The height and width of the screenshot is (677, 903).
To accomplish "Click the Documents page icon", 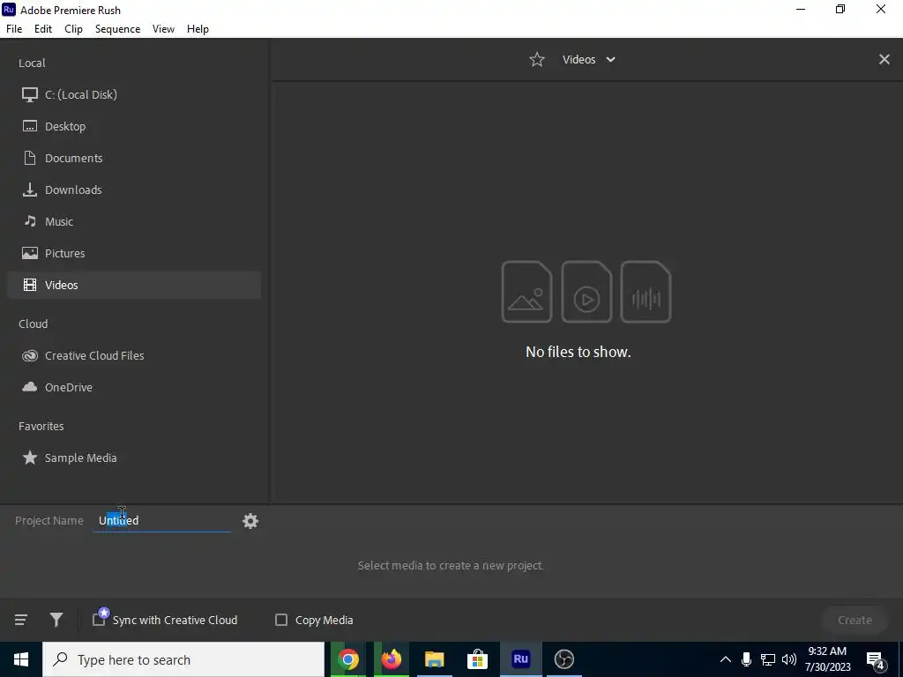I will point(30,158).
